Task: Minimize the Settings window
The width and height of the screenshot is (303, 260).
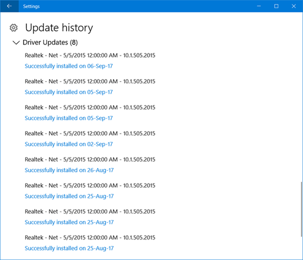Action: (258, 6)
